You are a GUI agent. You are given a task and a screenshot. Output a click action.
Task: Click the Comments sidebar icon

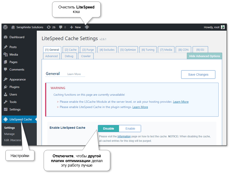pyautogui.click(x=6, y=69)
